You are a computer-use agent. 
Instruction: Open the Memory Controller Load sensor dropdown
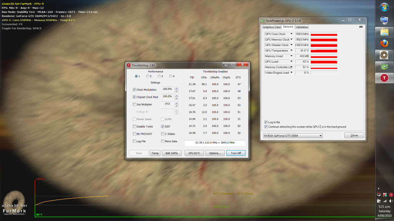pos(292,67)
